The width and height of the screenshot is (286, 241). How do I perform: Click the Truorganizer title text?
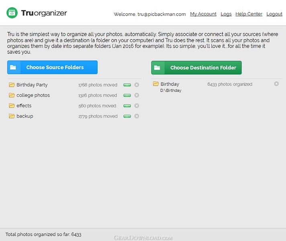(44, 13)
